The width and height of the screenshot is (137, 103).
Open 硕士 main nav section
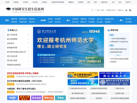(x=68, y=20)
